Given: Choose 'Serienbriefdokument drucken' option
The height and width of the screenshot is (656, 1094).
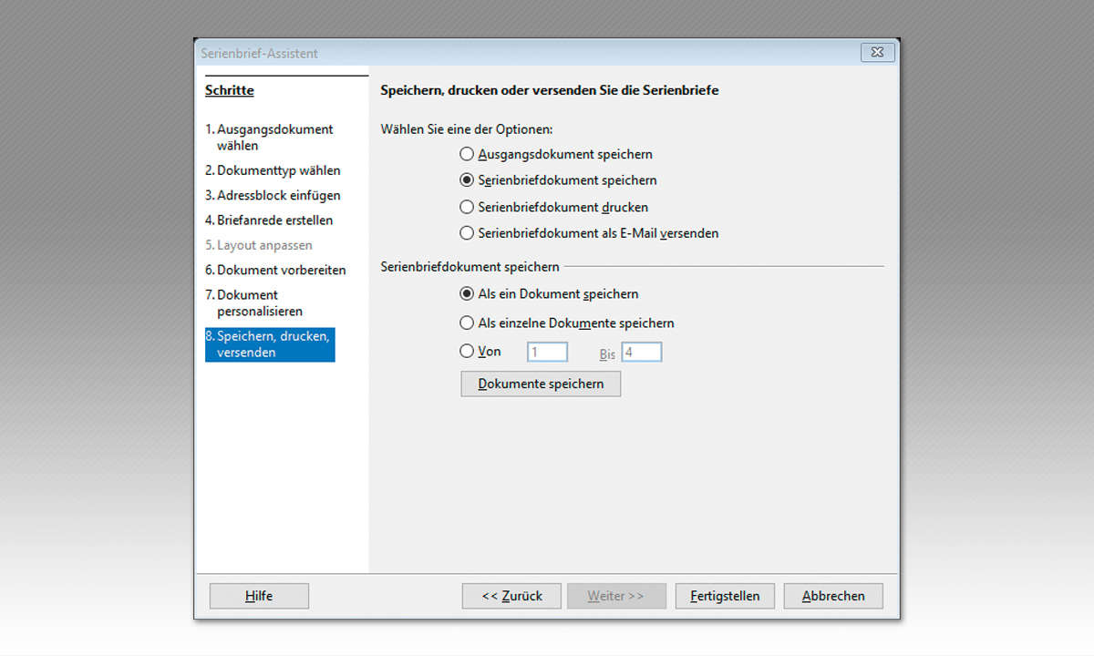Looking at the screenshot, I should (x=554, y=207).
